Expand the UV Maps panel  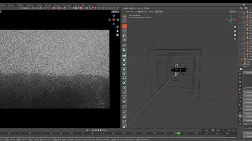[x=248, y=92]
